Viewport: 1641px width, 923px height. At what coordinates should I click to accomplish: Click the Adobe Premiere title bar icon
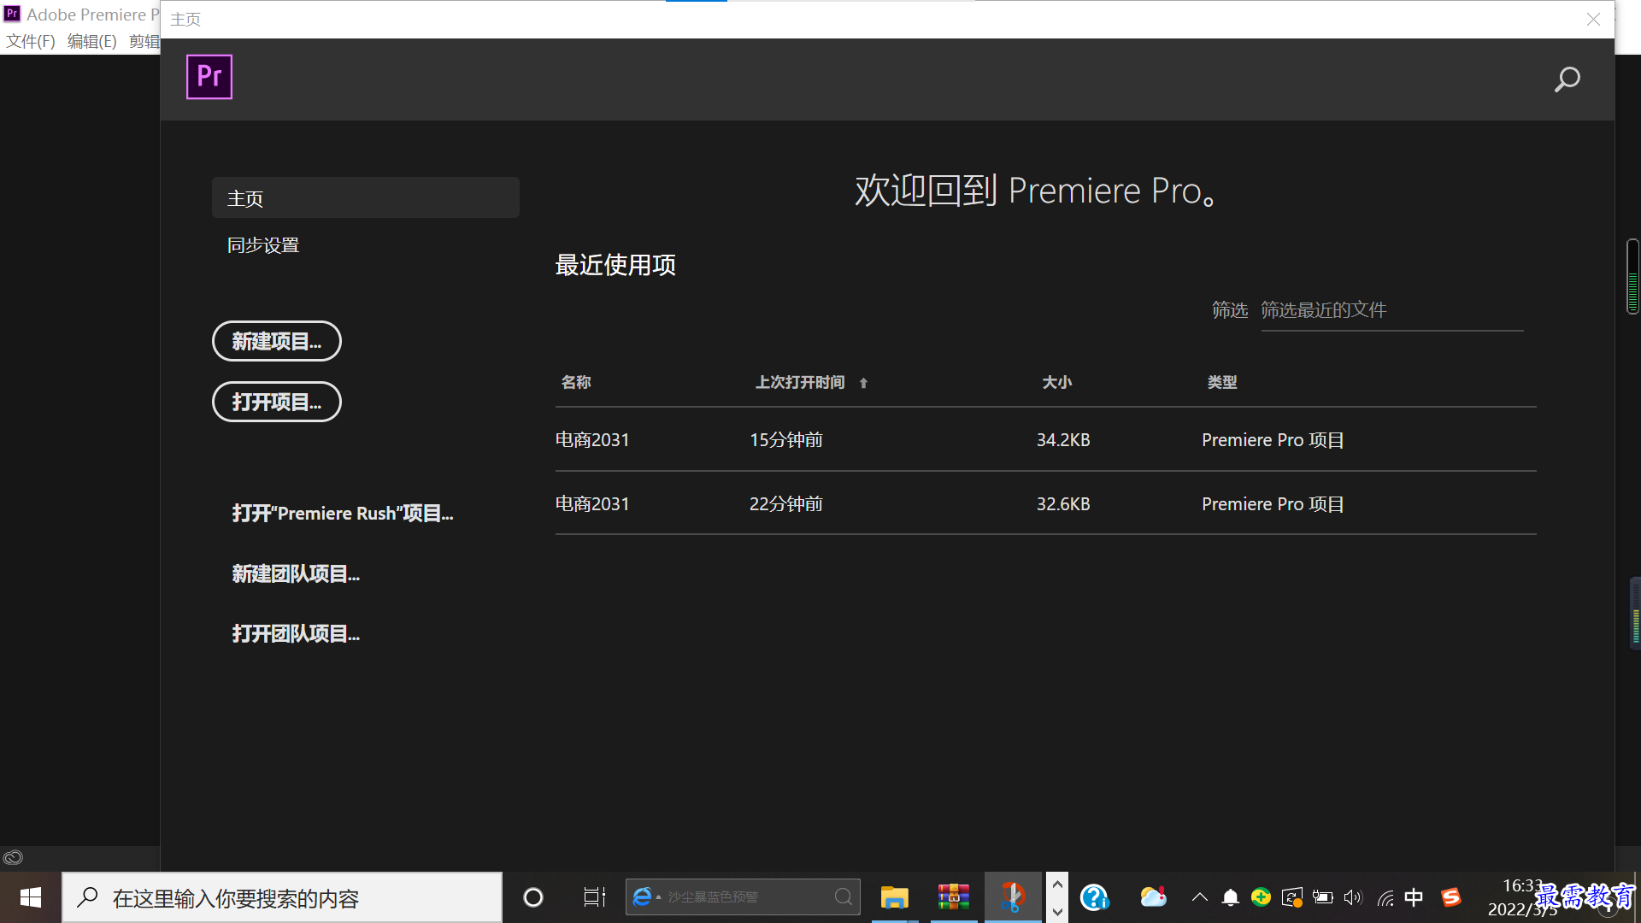coord(12,14)
